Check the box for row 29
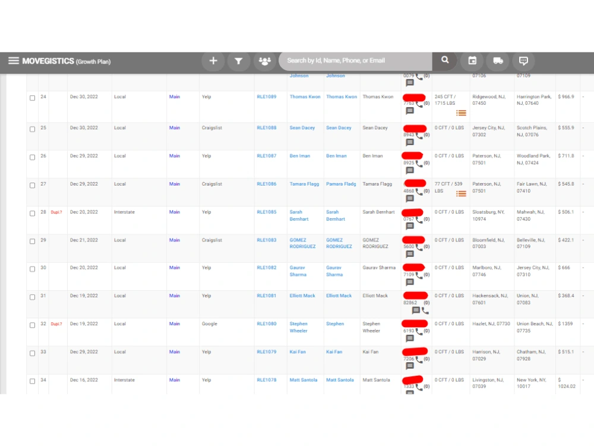This screenshot has height=446, width=594. tap(33, 241)
